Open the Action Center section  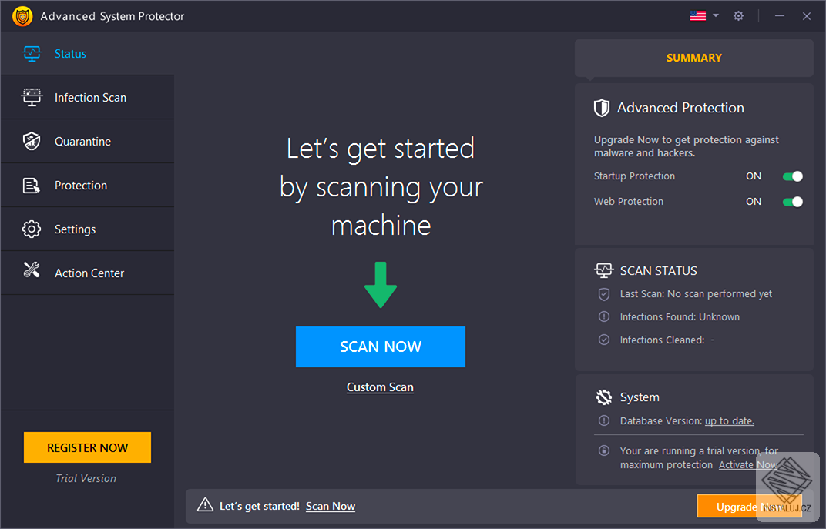pyautogui.click(x=87, y=273)
